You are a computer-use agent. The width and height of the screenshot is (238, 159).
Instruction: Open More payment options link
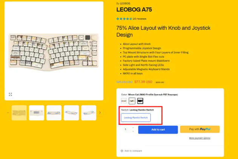click(x=199, y=138)
